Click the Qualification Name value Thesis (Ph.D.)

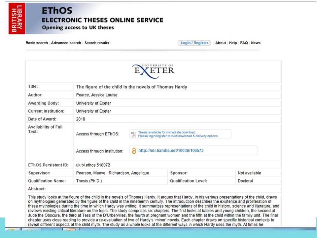point(89,181)
